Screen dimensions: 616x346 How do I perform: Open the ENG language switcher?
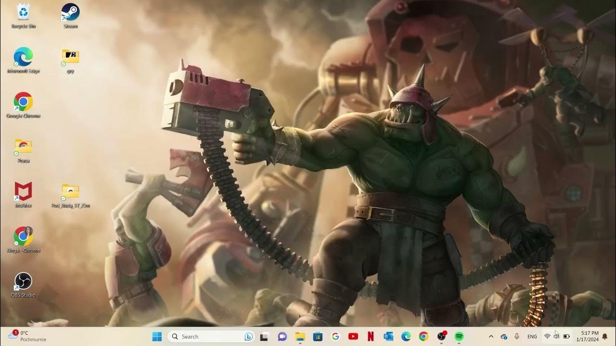532,336
